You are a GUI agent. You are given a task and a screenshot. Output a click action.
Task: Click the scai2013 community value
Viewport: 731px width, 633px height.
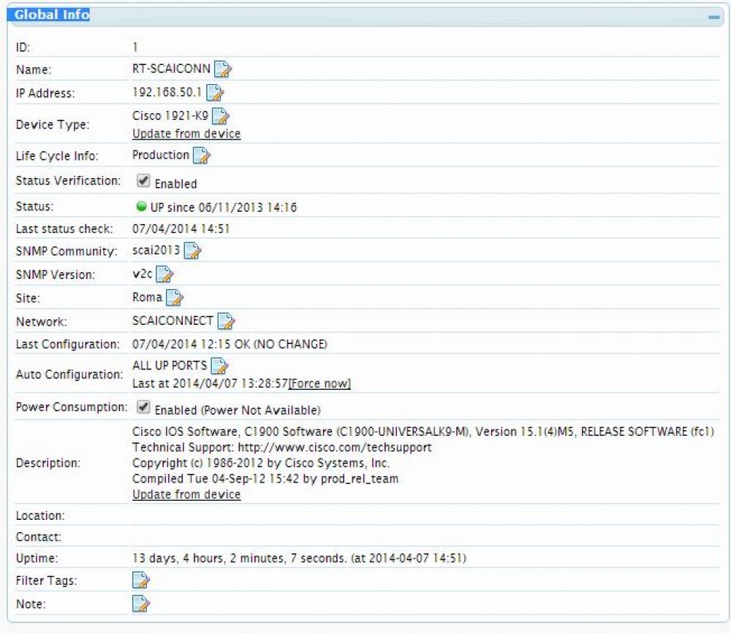tap(156, 250)
